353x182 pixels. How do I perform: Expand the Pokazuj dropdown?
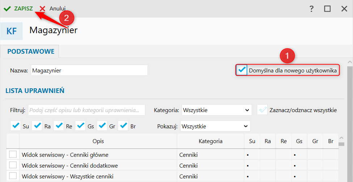point(215,126)
